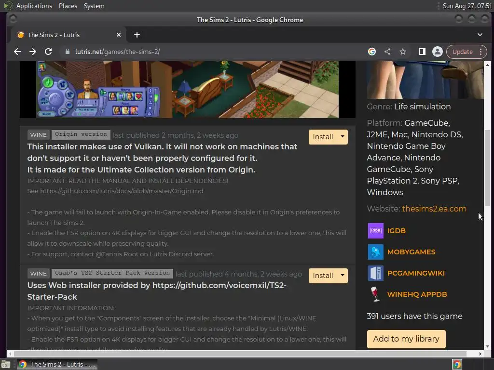Image resolution: width=494 pixels, height=370 pixels.
Task: Share this page icon
Action: pos(387,52)
